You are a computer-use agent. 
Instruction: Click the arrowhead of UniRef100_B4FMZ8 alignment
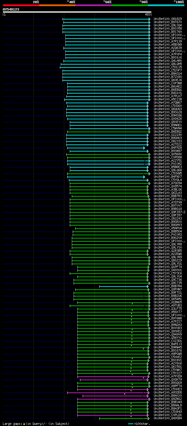click(x=144, y=148)
